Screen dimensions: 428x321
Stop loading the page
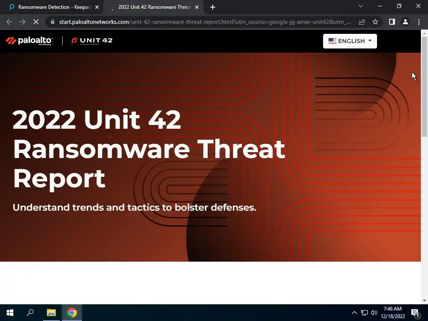point(36,22)
